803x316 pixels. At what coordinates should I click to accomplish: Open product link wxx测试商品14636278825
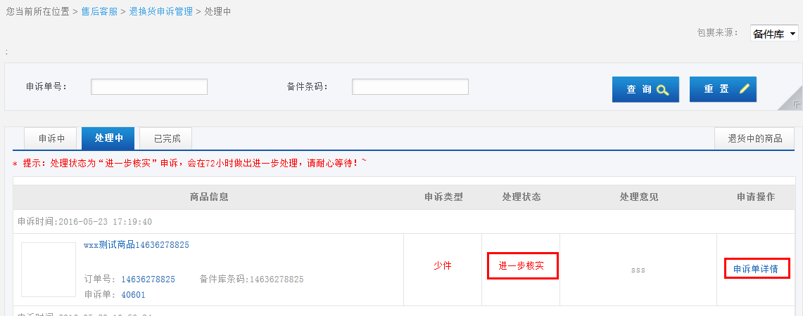(x=137, y=245)
